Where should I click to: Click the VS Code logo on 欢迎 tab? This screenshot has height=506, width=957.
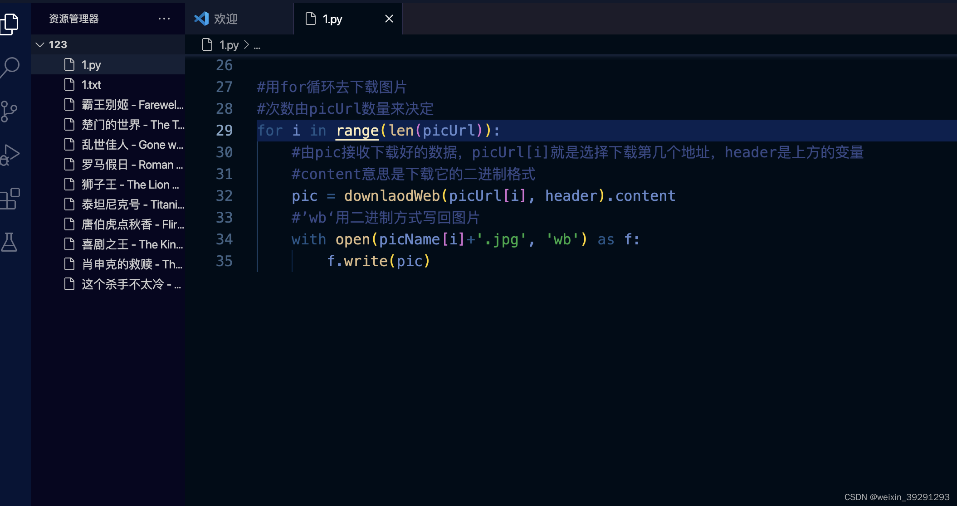pyautogui.click(x=201, y=19)
